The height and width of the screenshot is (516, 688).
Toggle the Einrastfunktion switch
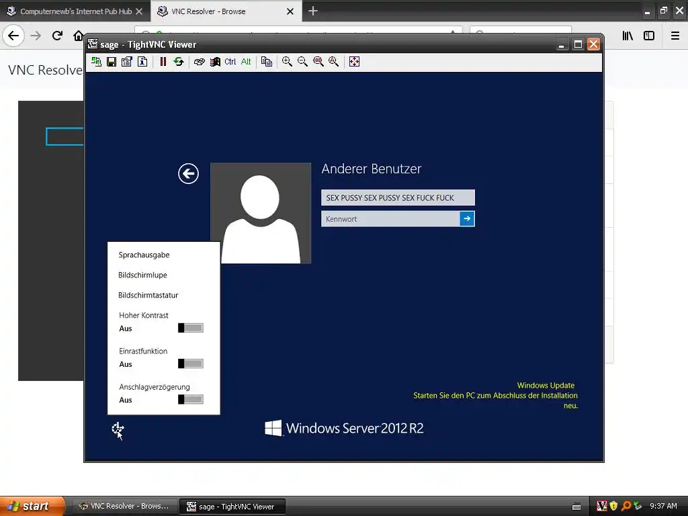pos(190,363)
